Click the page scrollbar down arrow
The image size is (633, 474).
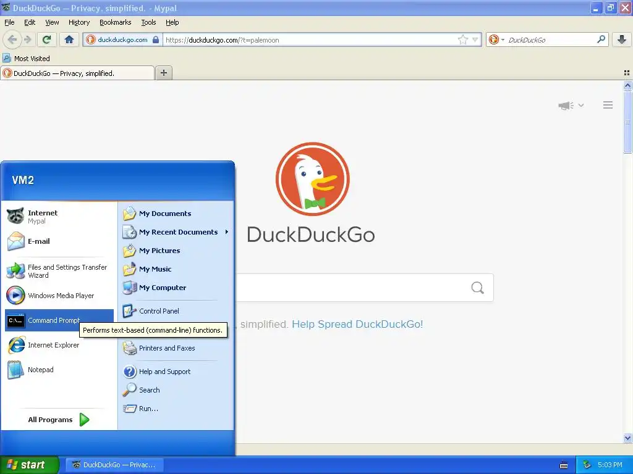point(627,438)
